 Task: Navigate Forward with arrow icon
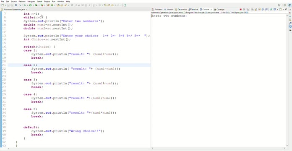(x=118, y=5)
